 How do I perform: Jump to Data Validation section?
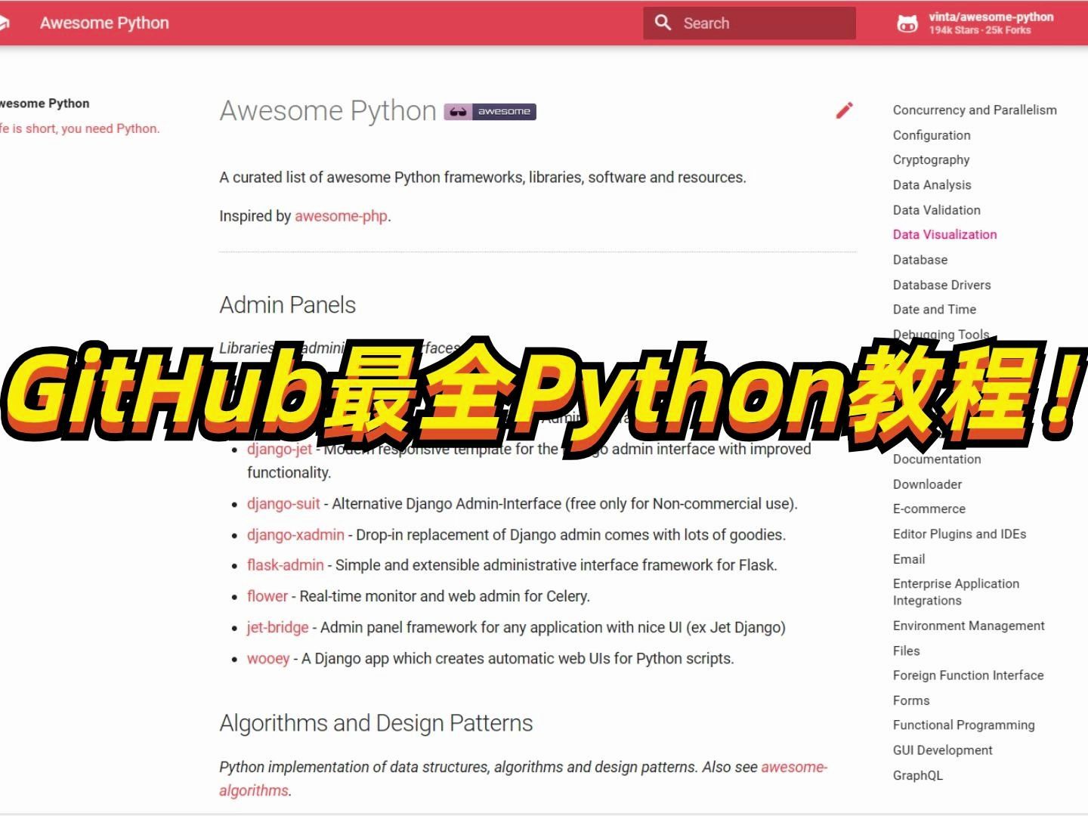tap(936, 210)
